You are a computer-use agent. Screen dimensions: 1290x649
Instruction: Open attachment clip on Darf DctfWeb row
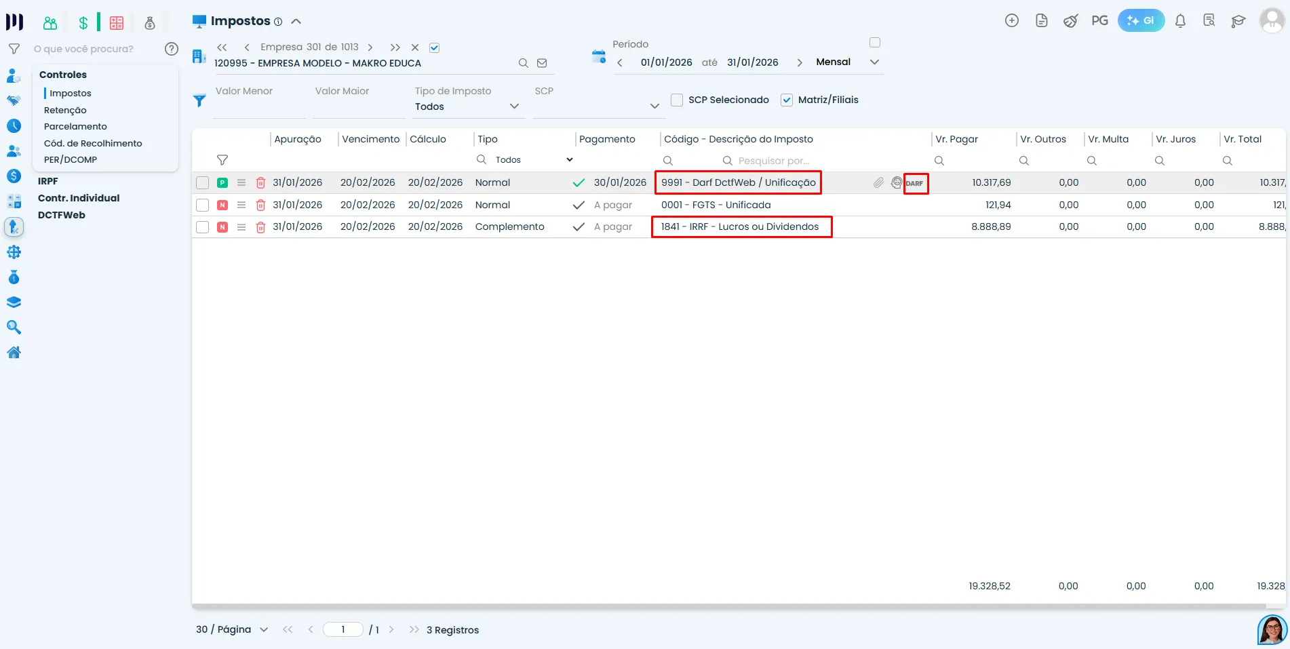878,182
